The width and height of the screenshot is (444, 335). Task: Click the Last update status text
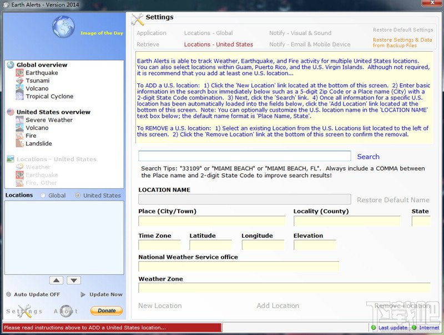pos(393,328)
